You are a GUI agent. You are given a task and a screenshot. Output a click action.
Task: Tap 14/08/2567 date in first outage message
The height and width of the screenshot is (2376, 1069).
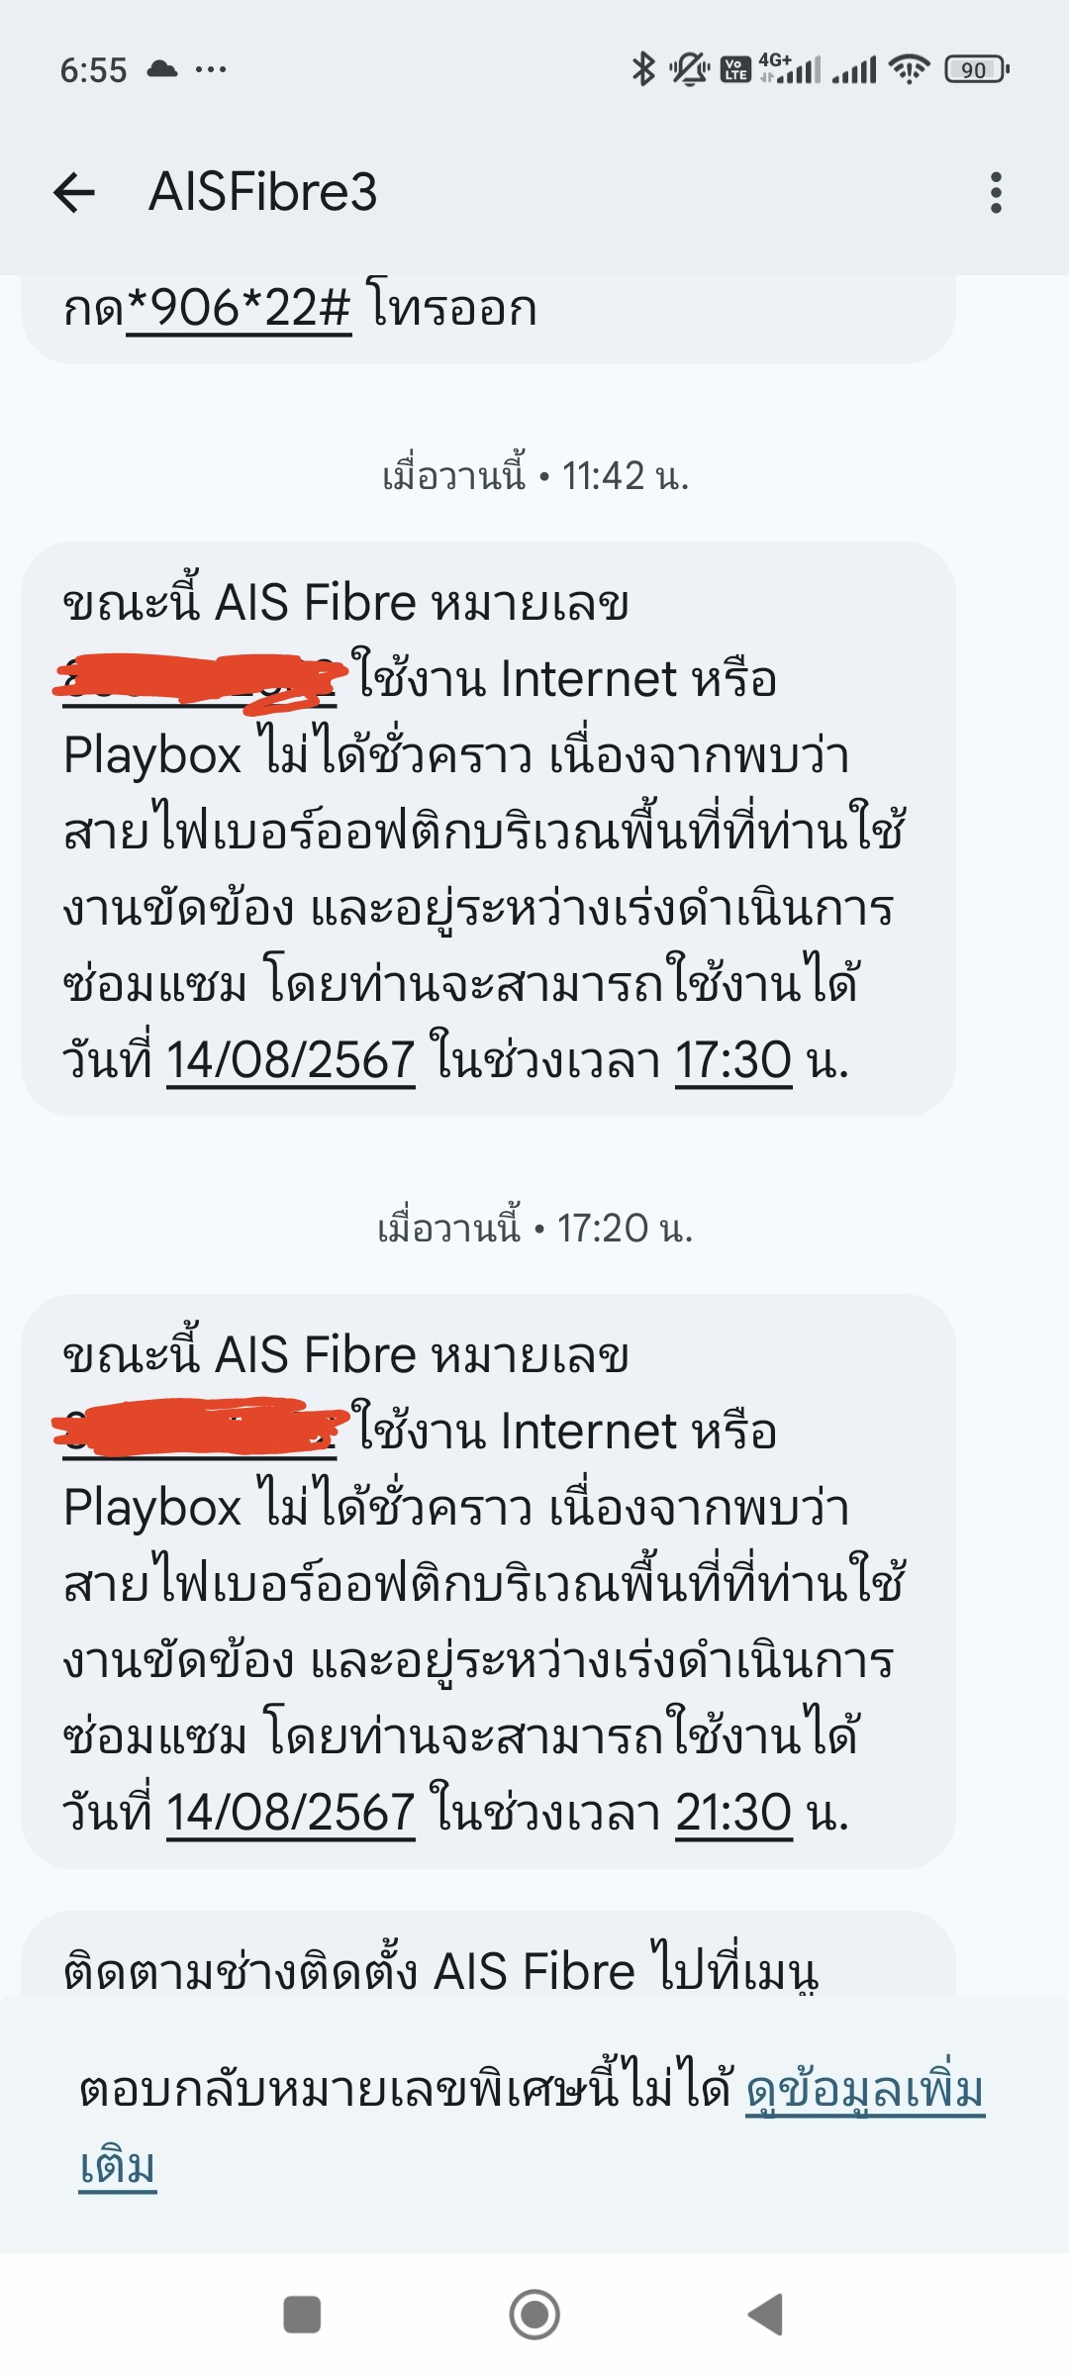pos(291,1060)
